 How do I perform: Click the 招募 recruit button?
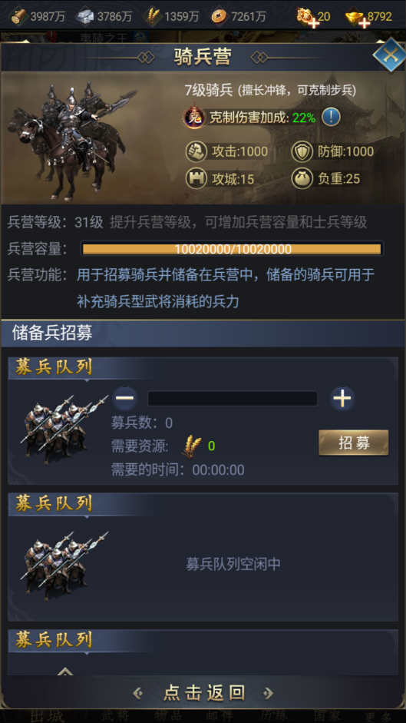pos(354,443)
